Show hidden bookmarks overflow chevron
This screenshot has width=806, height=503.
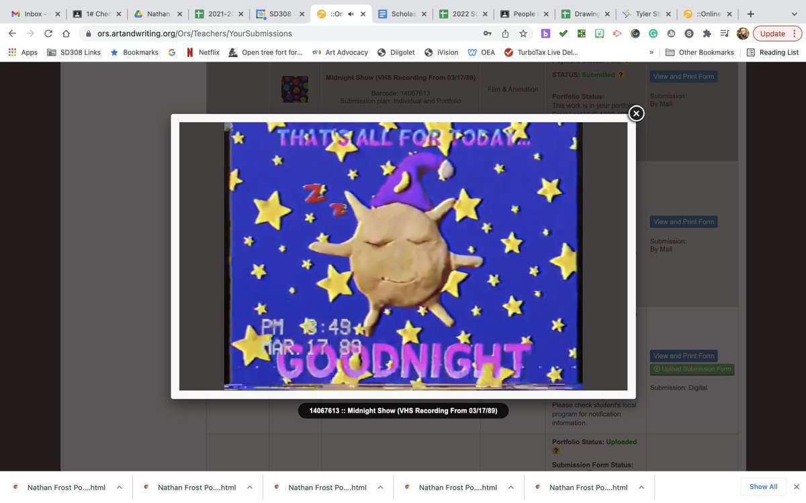(x=652, y=52)
